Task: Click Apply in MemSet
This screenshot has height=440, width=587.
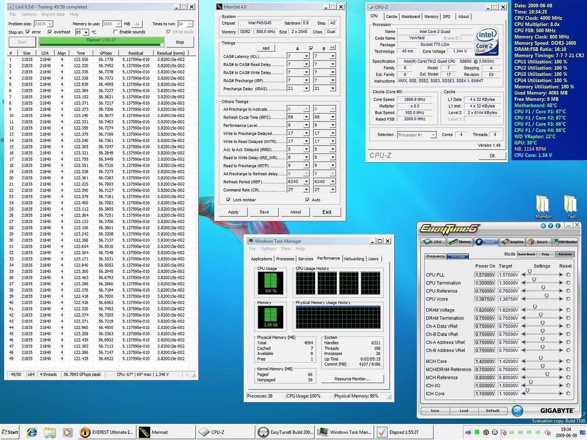Action: click(233, 212)
